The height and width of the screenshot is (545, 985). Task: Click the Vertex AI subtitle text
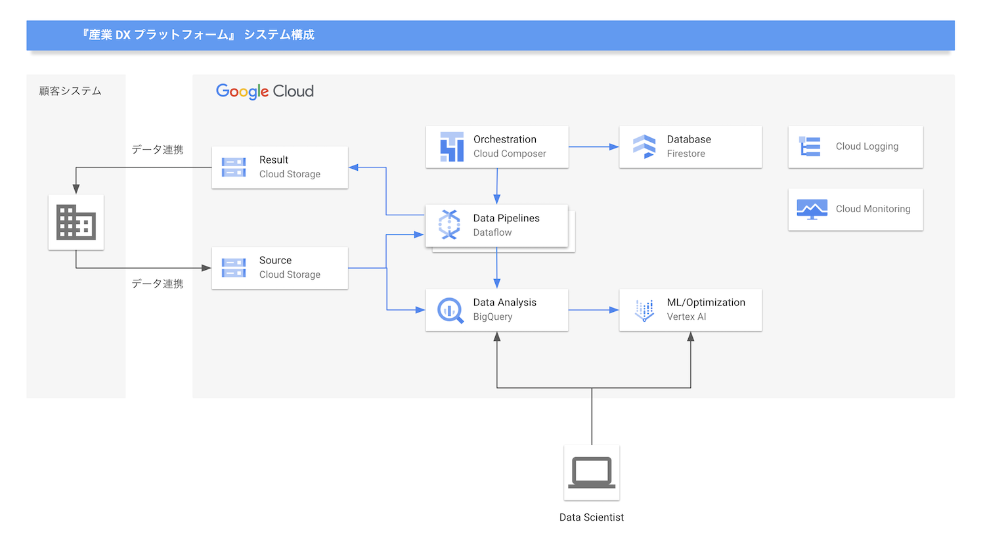(x=686, y=316)
